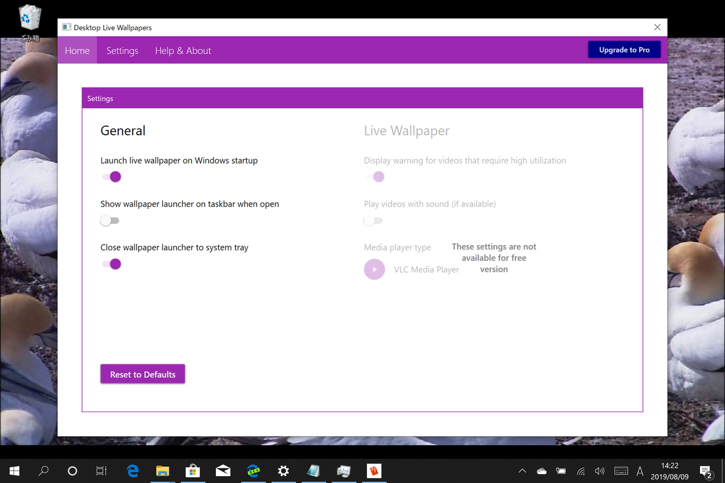Screen dimensions: 725x483
Task: Disable launch live wallpaper on Windows startup
Action: pyautogui.click(x=112, y=177)
